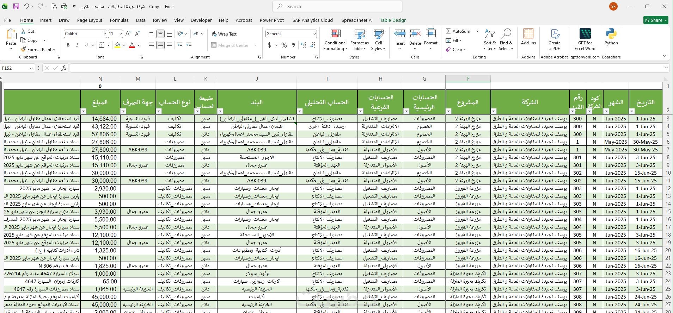This screenshot has width=673, height=313.
Task: Toggle align left
Action: pos(151,45)
